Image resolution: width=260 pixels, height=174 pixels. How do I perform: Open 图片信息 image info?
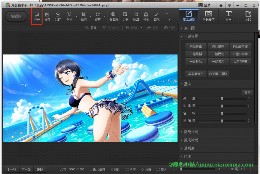(x=97, y=169)
